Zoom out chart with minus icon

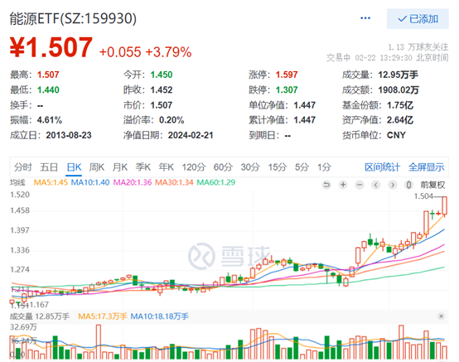click(360, 185)
